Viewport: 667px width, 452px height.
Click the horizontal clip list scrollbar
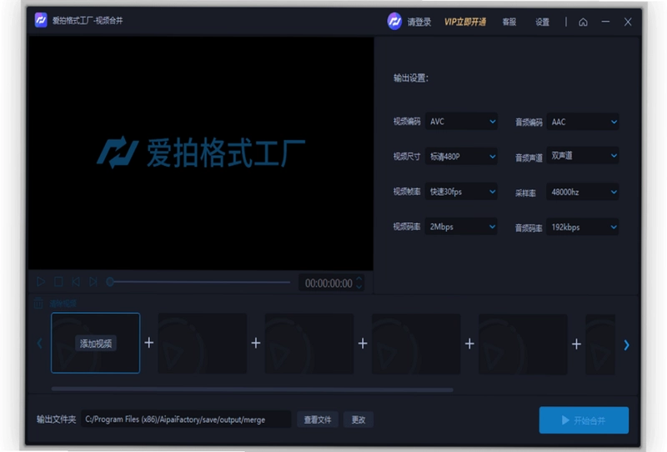coord(253,389)
